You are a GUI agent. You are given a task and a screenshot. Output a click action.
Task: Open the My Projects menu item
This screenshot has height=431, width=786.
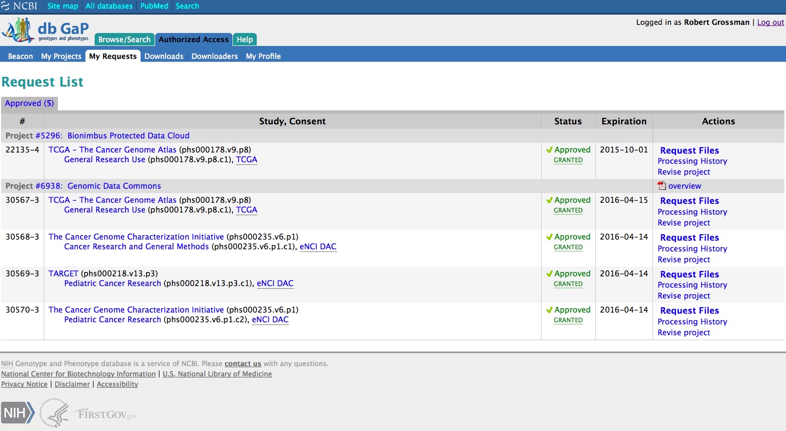tap(61, 56)
